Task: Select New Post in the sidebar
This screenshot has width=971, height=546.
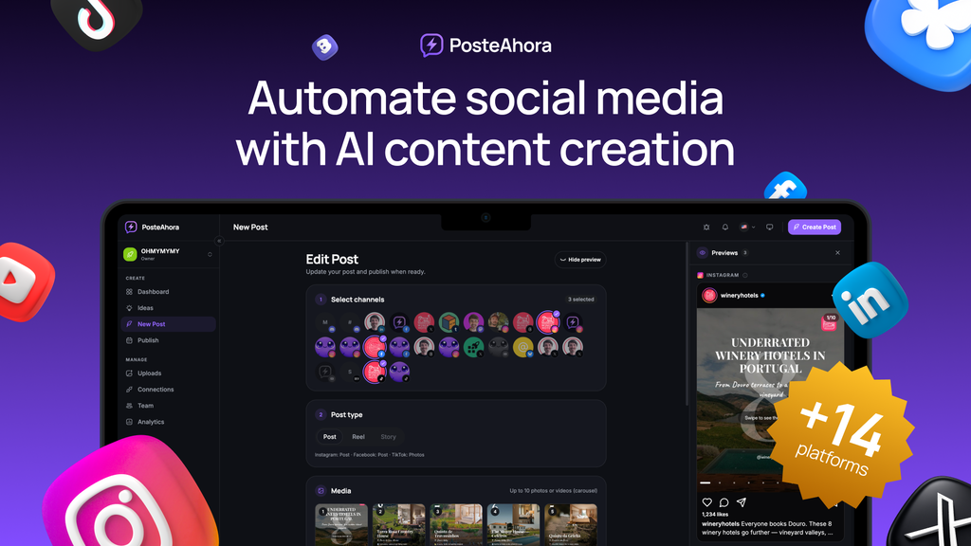Action: pos(168,324)
